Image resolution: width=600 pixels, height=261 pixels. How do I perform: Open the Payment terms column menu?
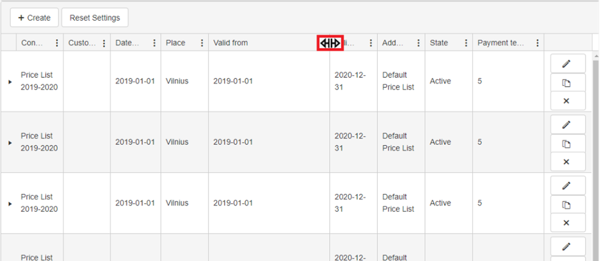(x=538, y=43)
